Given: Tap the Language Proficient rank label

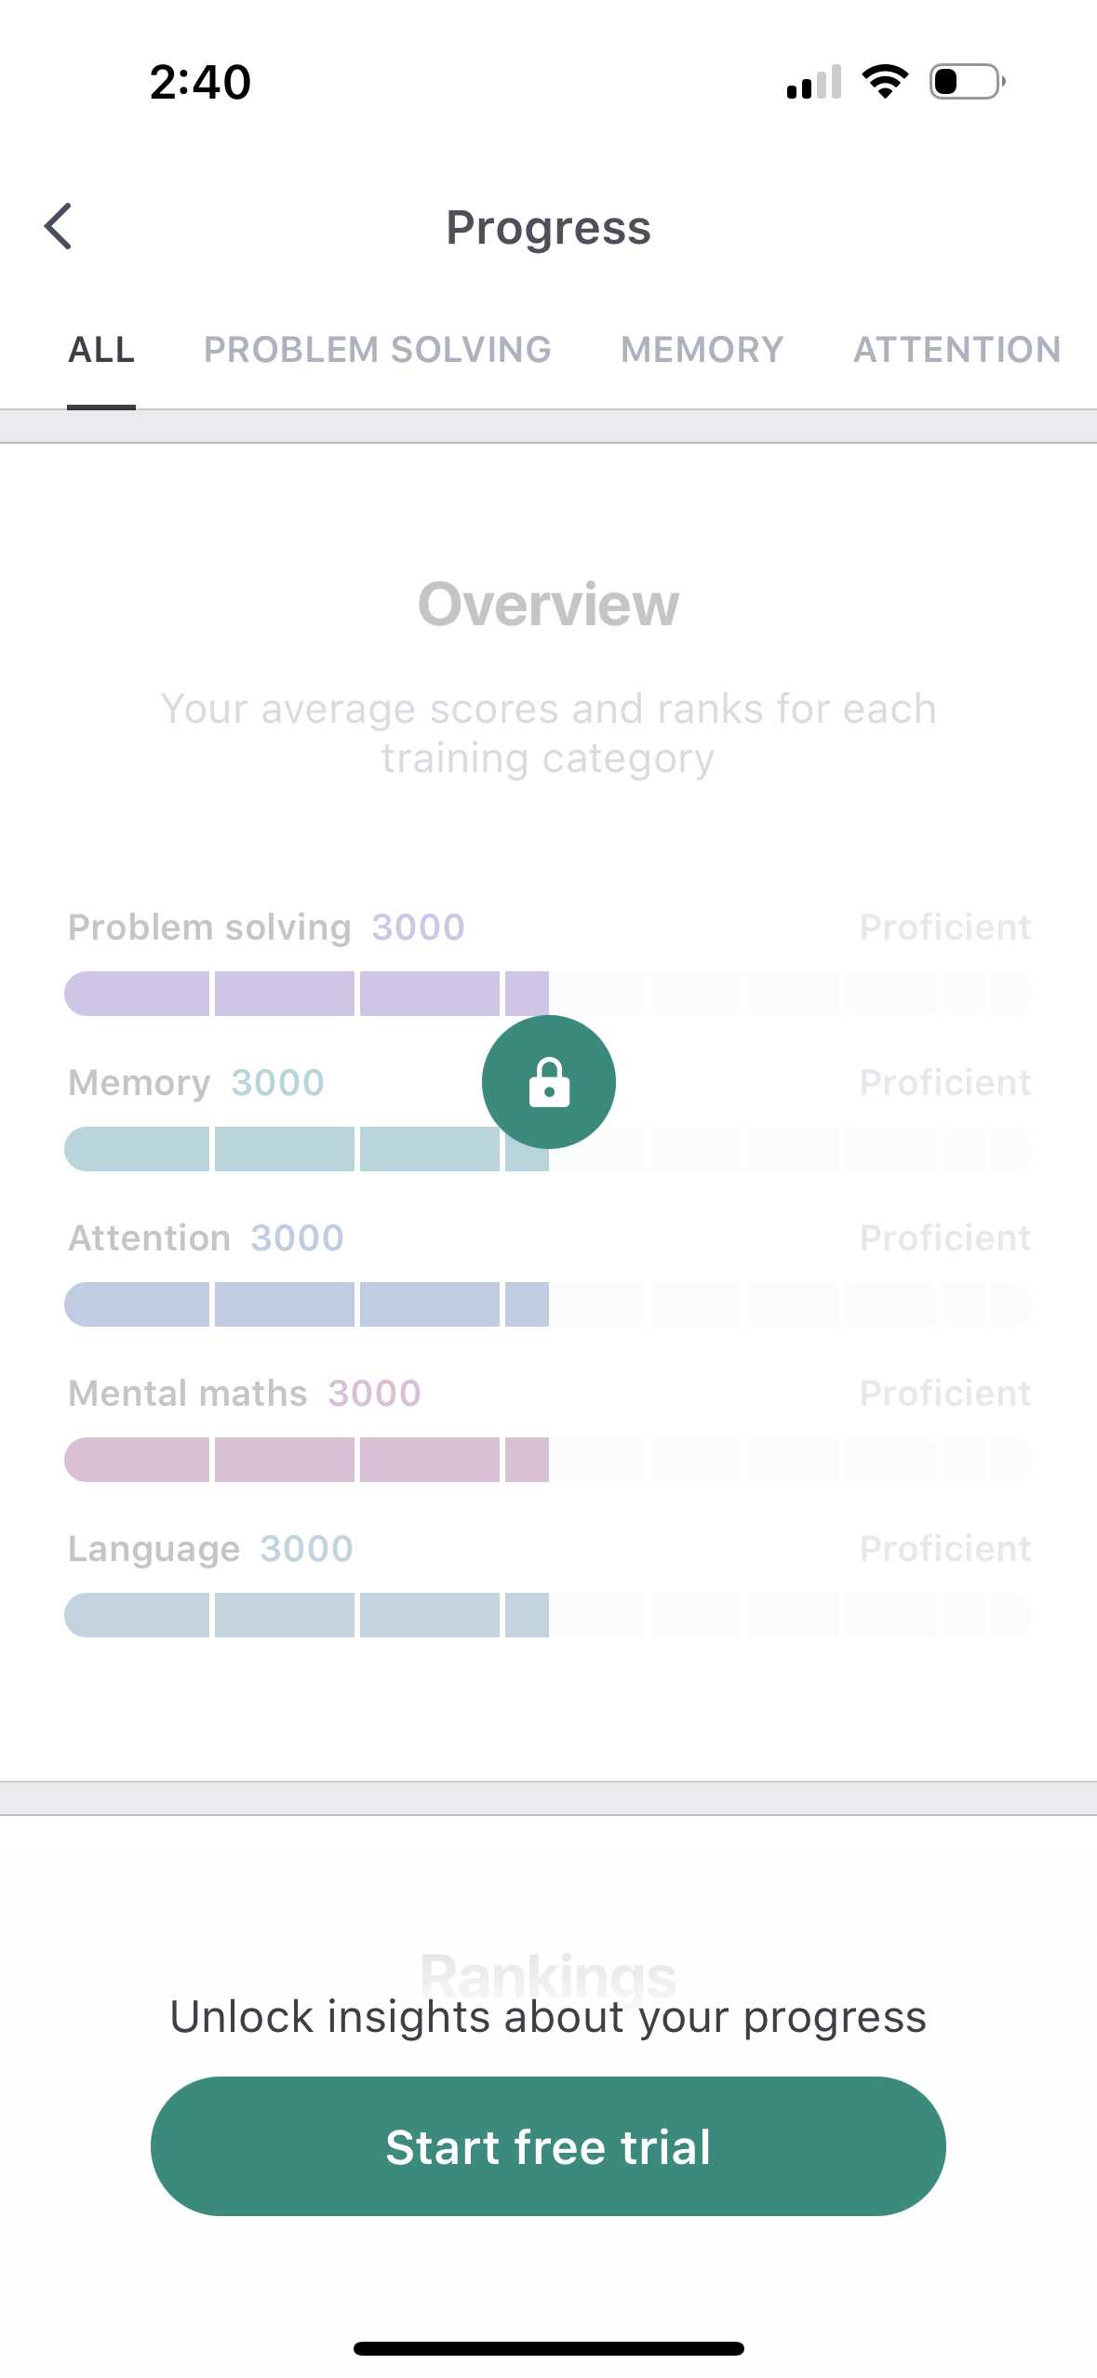Looking at the screenshot, I should tap(944, 1549).
